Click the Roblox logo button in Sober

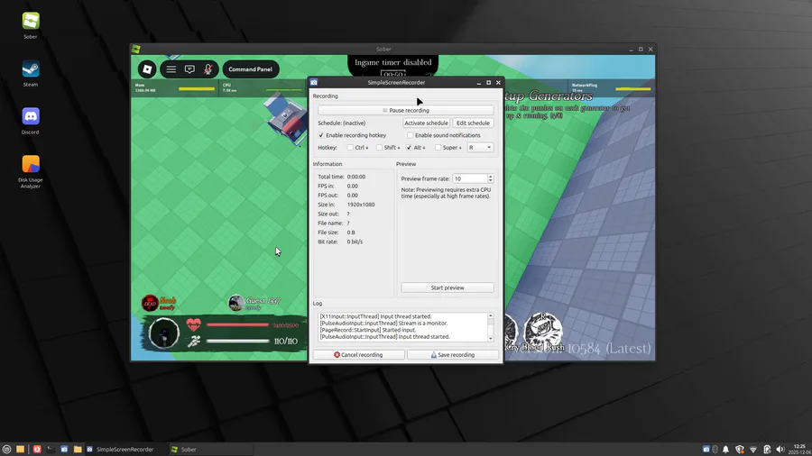click(147, 69)
